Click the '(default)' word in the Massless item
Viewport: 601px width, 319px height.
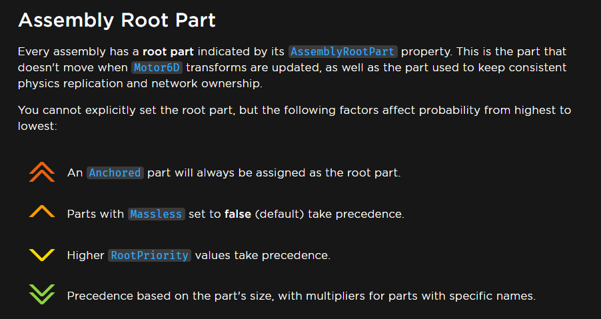(279, 214)
